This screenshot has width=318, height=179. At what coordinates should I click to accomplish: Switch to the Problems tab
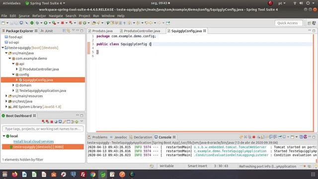[98, 137]
